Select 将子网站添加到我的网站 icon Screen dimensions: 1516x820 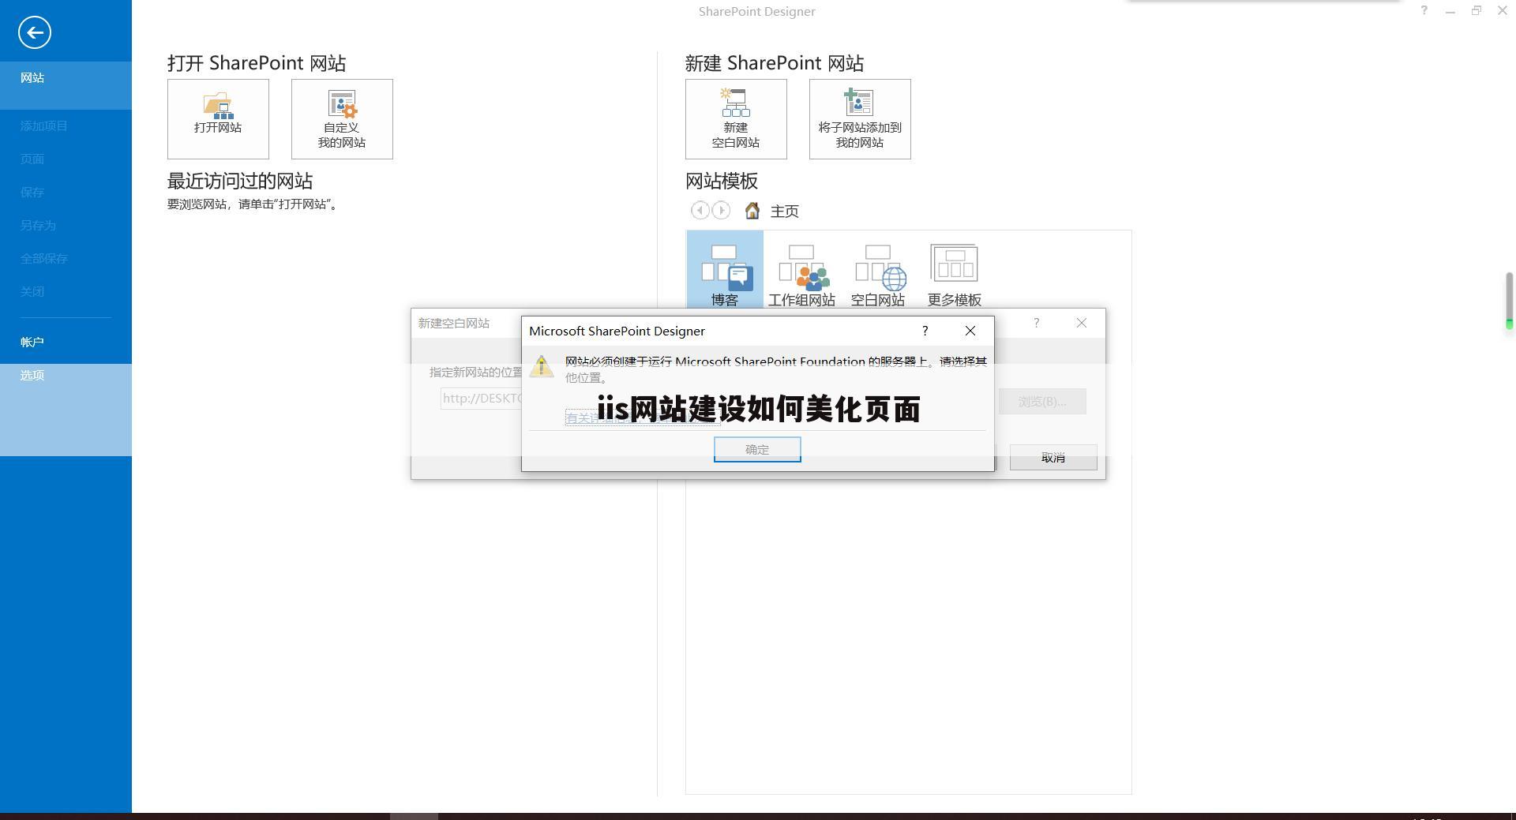point(859,118)
